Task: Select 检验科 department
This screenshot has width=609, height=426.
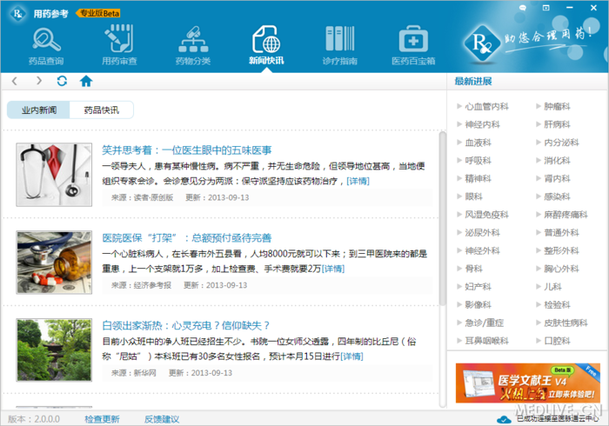Action: pos(553,305)
